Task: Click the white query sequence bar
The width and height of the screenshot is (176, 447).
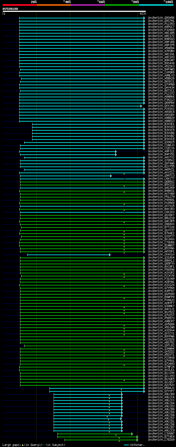Action: (74, 11)
